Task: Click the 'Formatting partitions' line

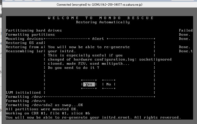Action: (x=30, y=34)
